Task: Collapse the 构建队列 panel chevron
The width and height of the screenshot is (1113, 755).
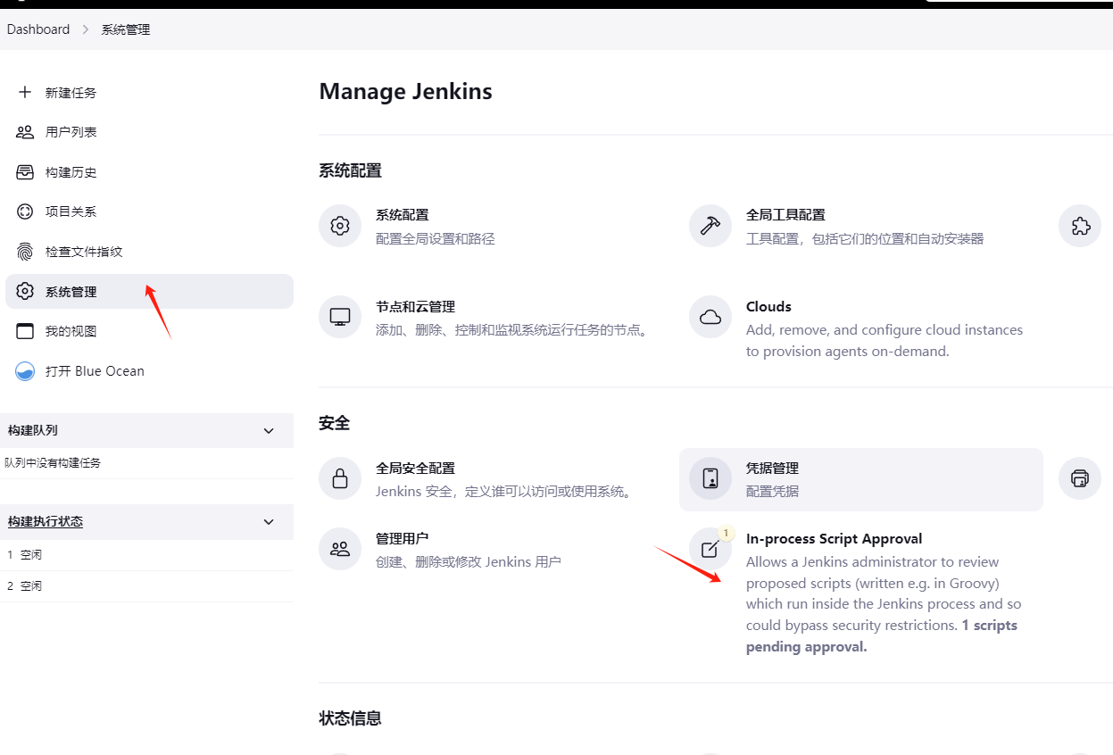Action: pos(269,431)
